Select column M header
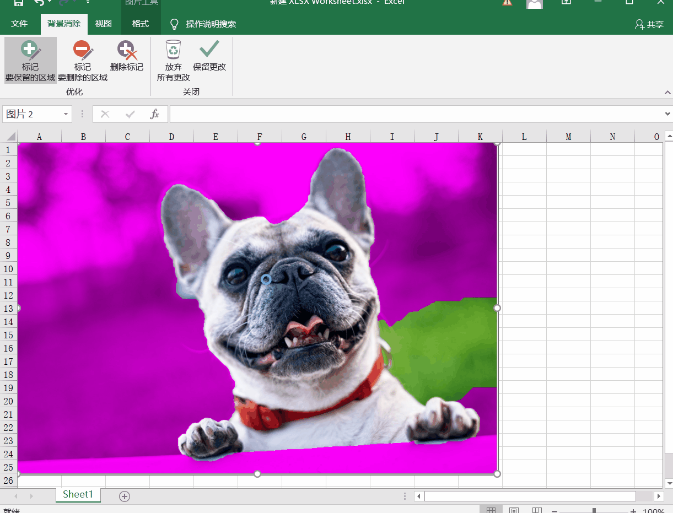Screen dimensions: 673x513 click(x=568, y=137)
